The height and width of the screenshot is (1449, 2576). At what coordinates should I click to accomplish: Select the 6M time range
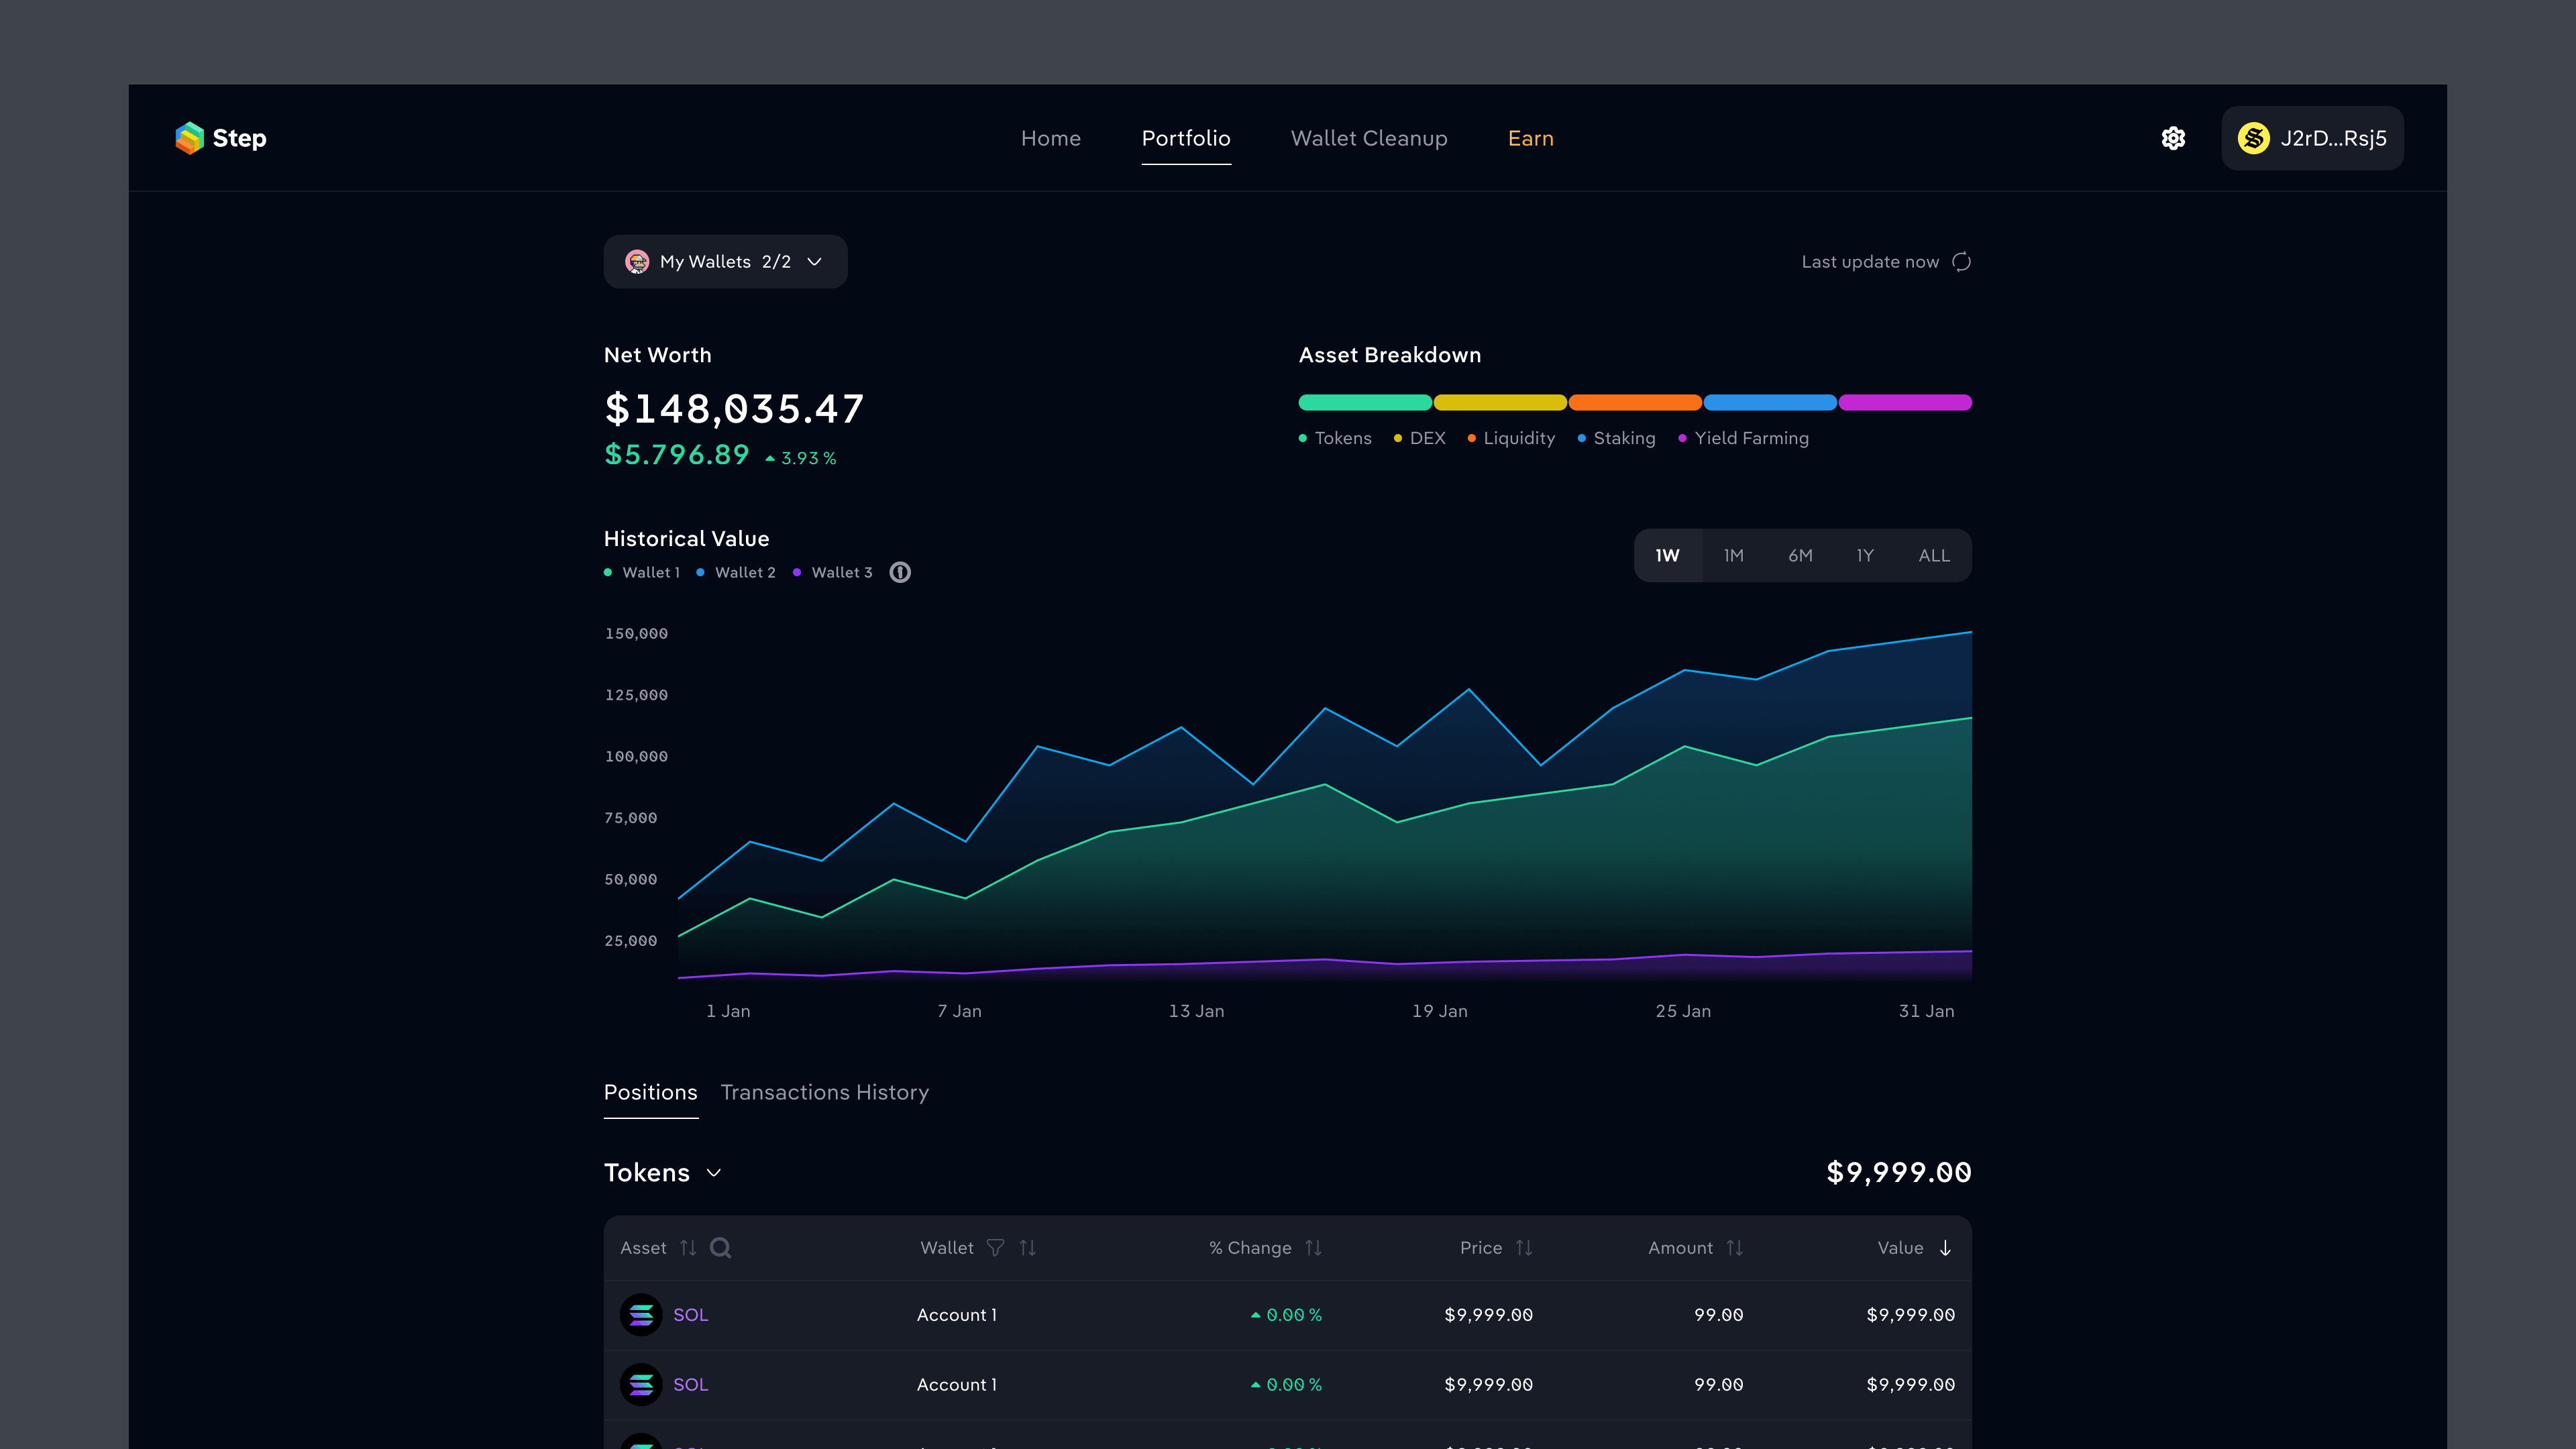click(x=1800, y=555)
